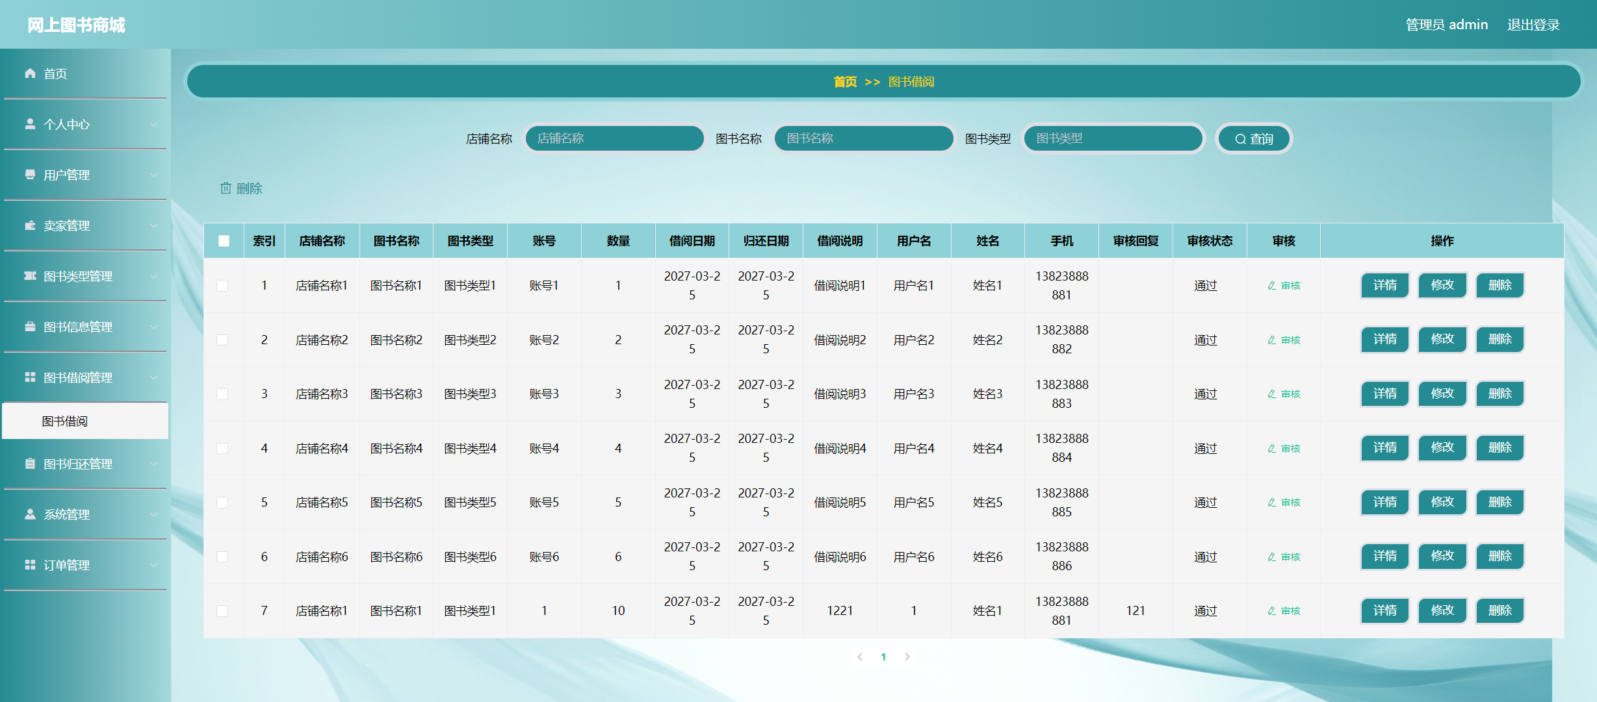The image size is (1597, 702).
Task: Click the 用户管理 monitor icon in sidebar
Action: point(29,175)
